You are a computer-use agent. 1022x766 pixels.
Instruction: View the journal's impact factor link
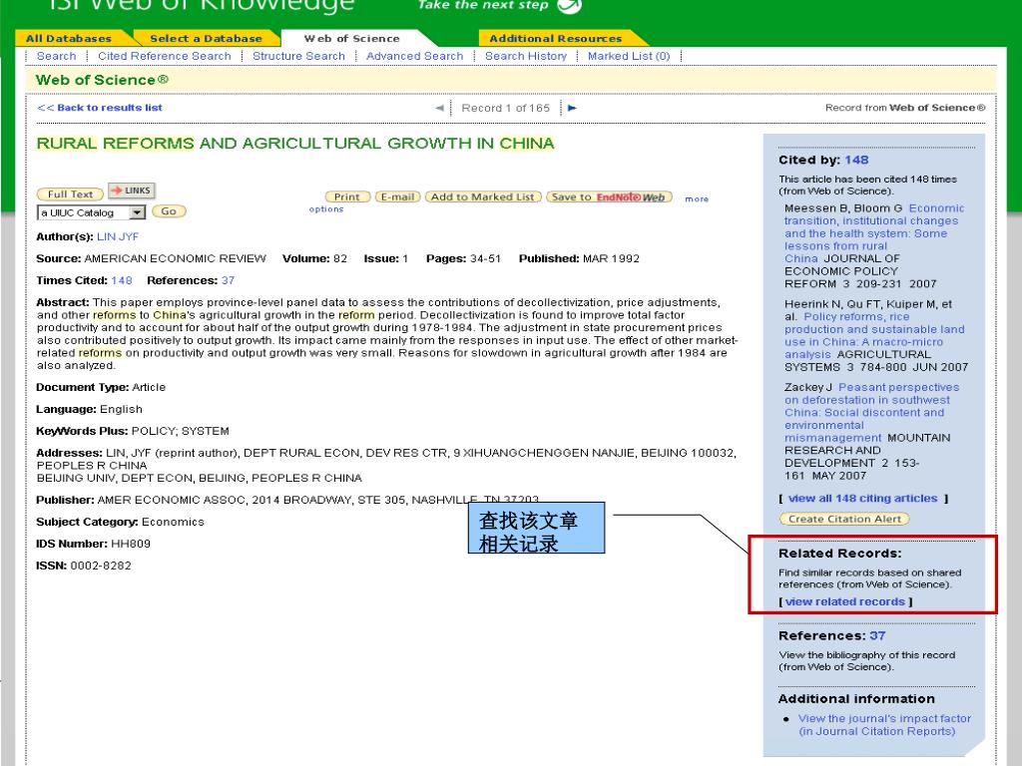[x=884, y=724]
